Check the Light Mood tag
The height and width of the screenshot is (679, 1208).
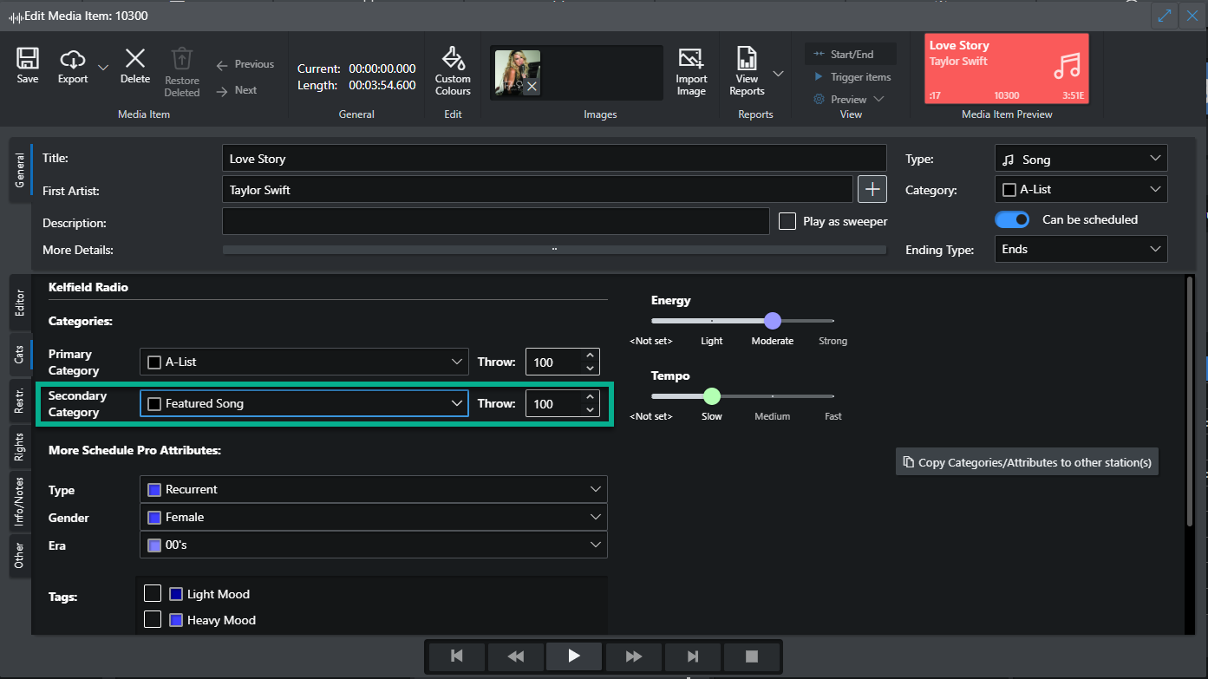(153, 593)
